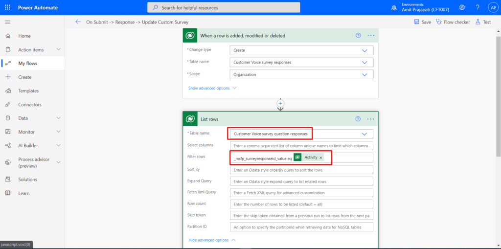Expand the Data menu chevron
The width and height of the screenshot is (501, 249).
tap(59, 118)
